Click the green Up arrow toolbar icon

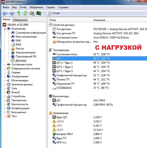[x=19, y=13]
